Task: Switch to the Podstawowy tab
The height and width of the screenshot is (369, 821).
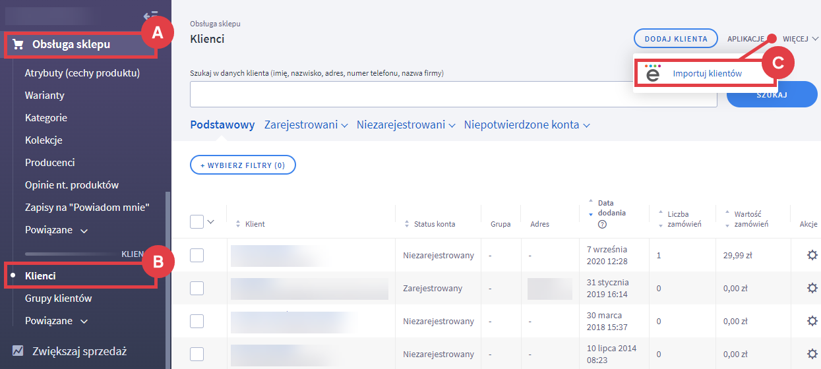Action: (x=222, y=125)
